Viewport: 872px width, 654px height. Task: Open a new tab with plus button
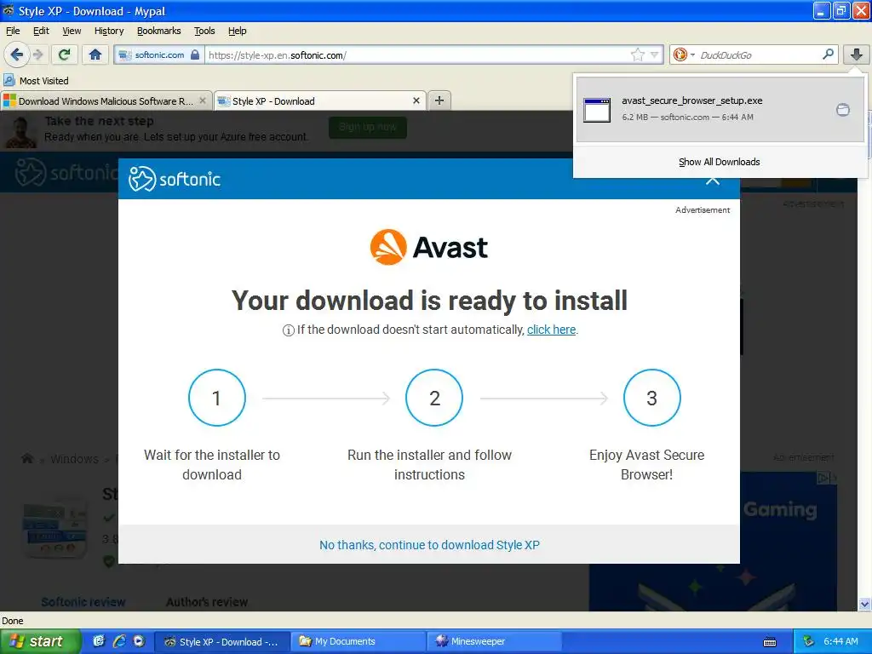click(439, 100)
